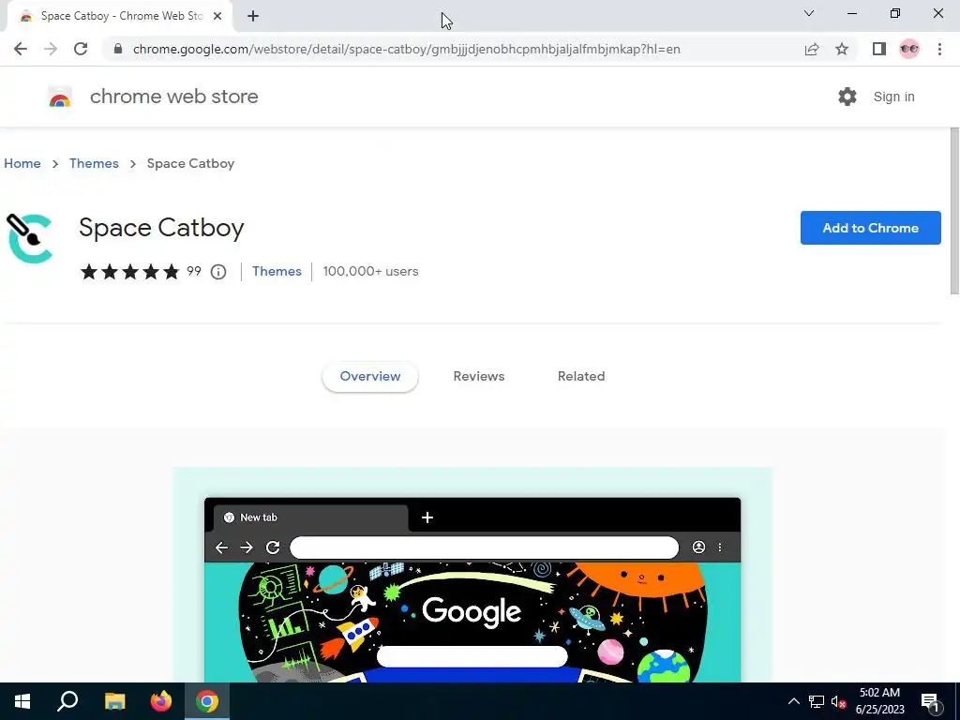Open File Explorer from taskbar
The height and width of the screenshot is (720, 960).
(114, 701)
